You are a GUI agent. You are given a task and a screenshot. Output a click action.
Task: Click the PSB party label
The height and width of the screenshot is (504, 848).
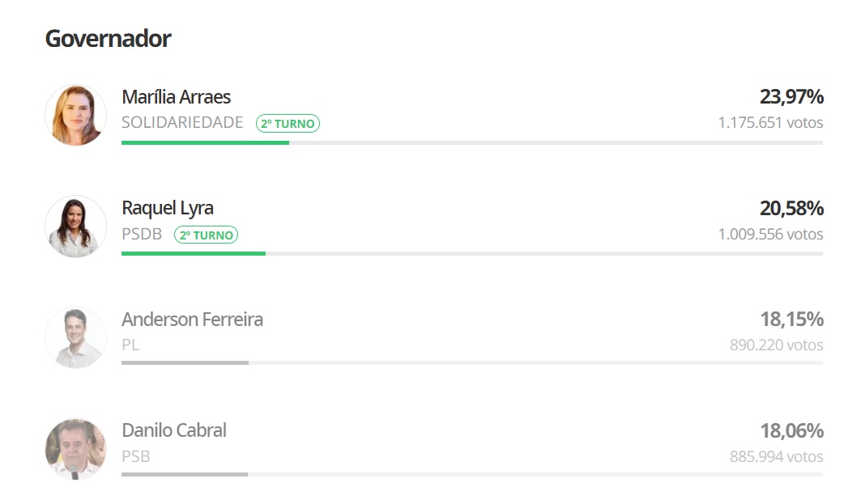[135, 456]
